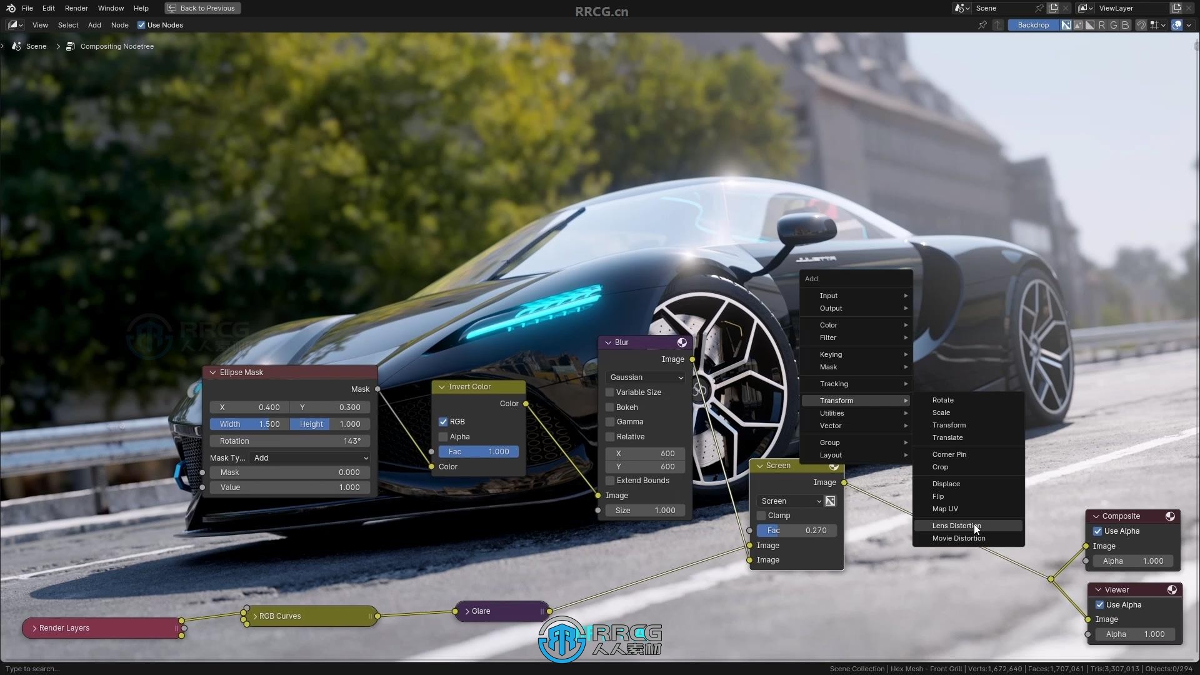The image size is (1200, 675).
Task: Select Translate from Transform submenu
Action: [947, 437]
